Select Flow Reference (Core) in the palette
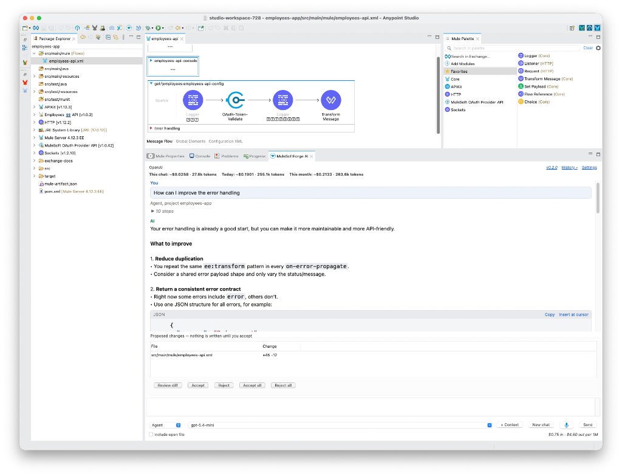The image size is (622, 476). click(x=541, y=94)
